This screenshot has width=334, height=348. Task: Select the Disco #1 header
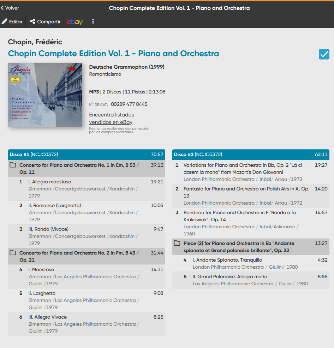(x=87, y=154)
